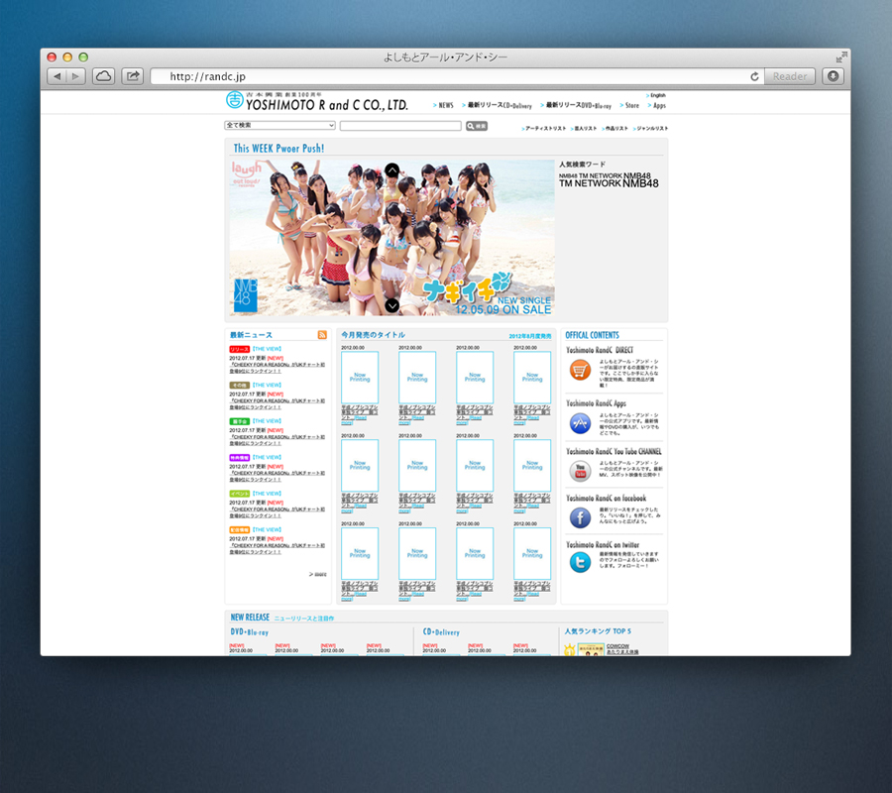Reload the page with the refresh icon
892x793 pixels.
click(x=754, y=76)
